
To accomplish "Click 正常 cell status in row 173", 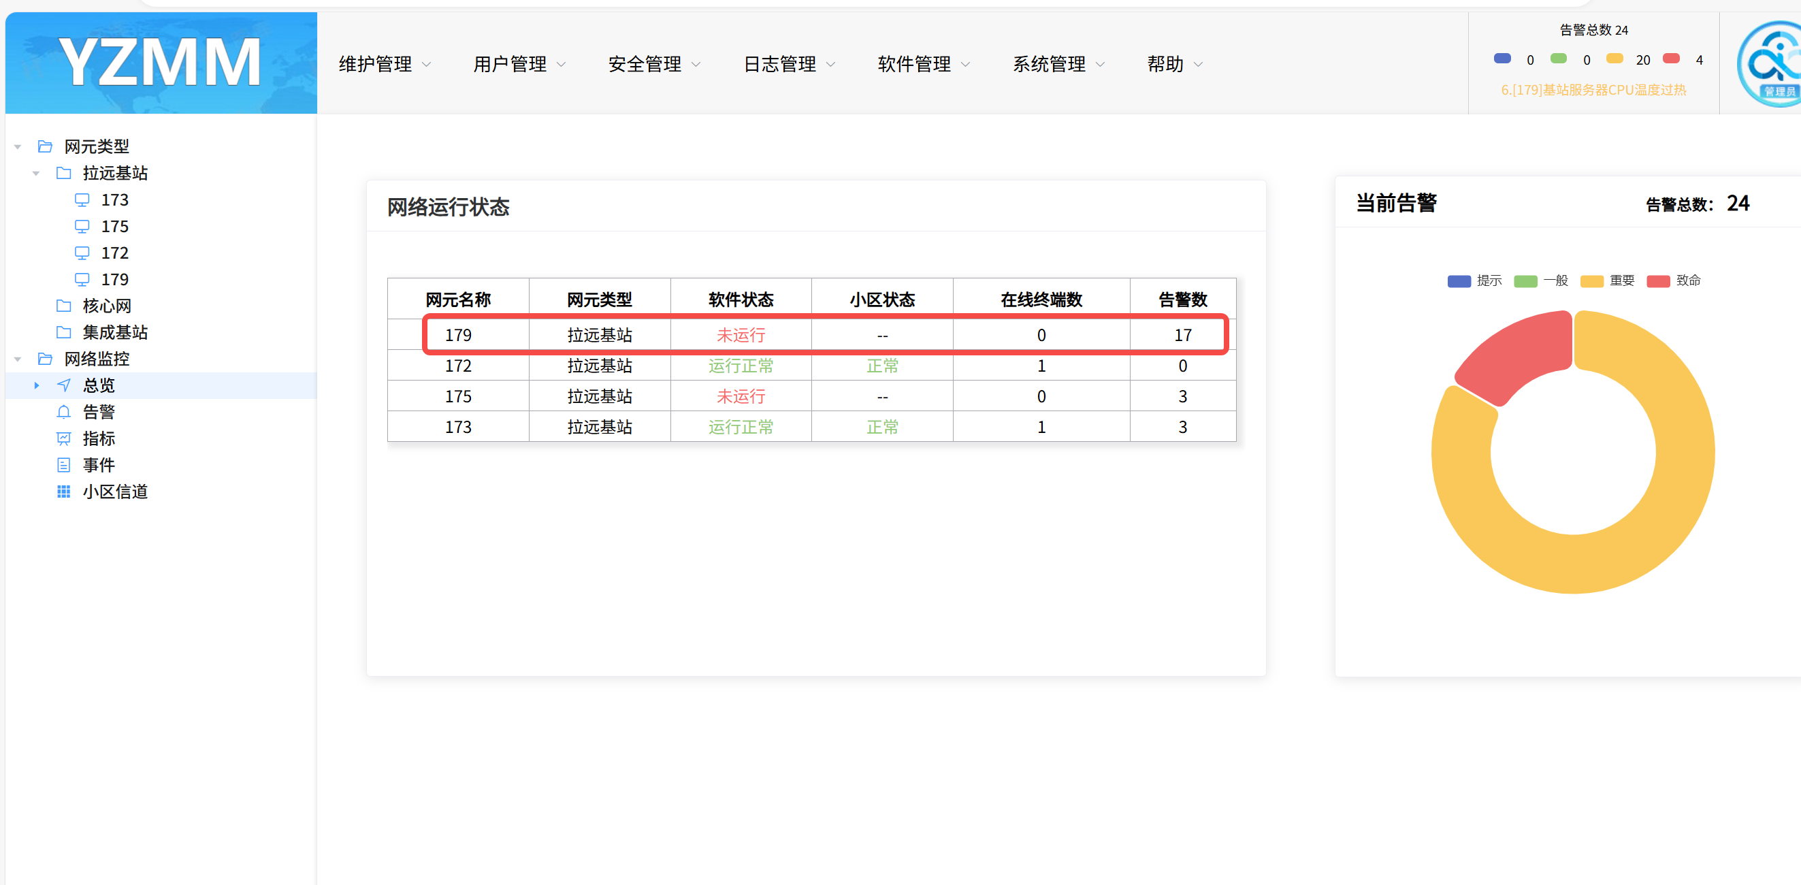I will pos(881,427).
